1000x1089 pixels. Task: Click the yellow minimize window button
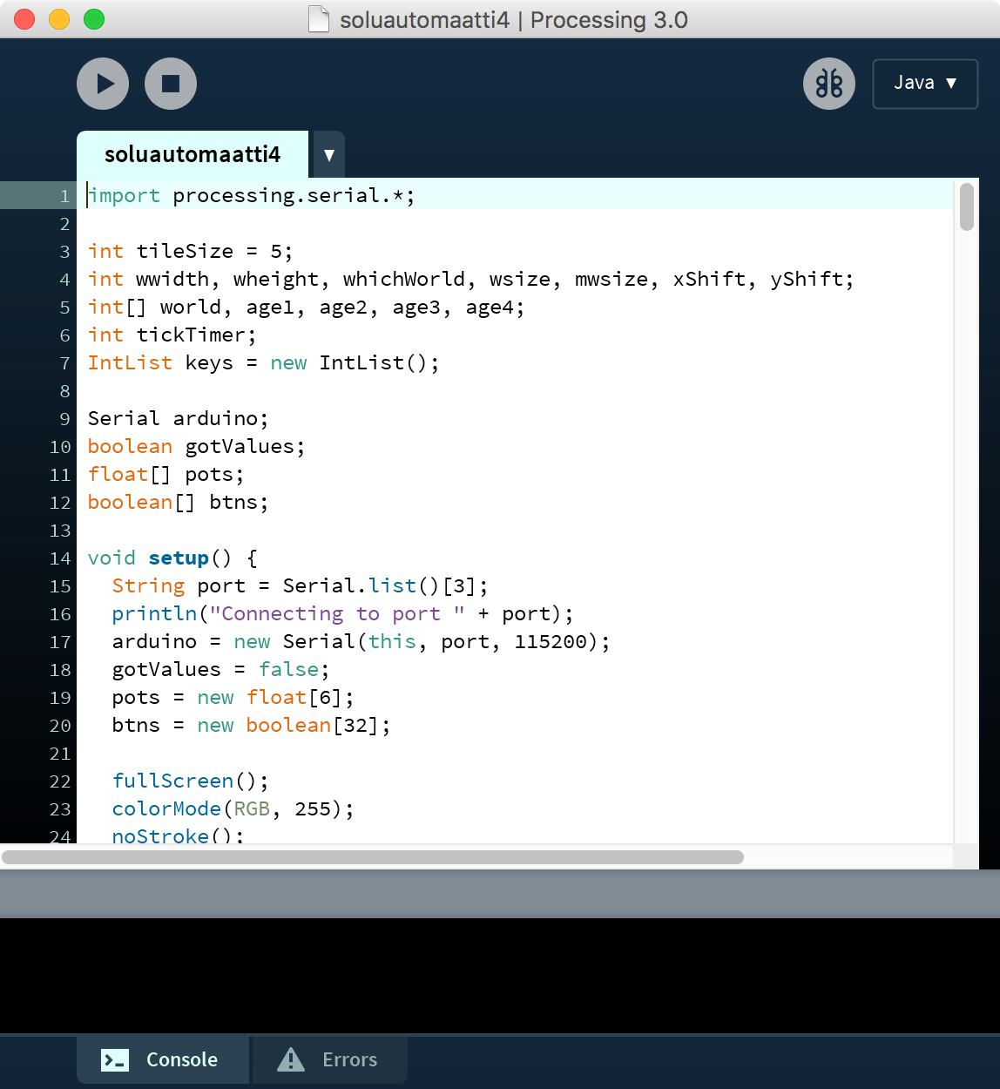(x=59, y=19)
